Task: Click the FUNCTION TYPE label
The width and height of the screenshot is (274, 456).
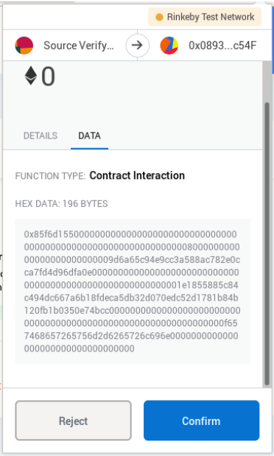Action: pos(50,176)
